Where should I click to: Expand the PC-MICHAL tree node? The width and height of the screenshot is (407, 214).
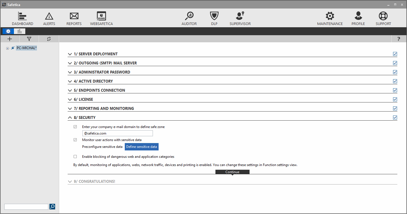click(7, 48)
